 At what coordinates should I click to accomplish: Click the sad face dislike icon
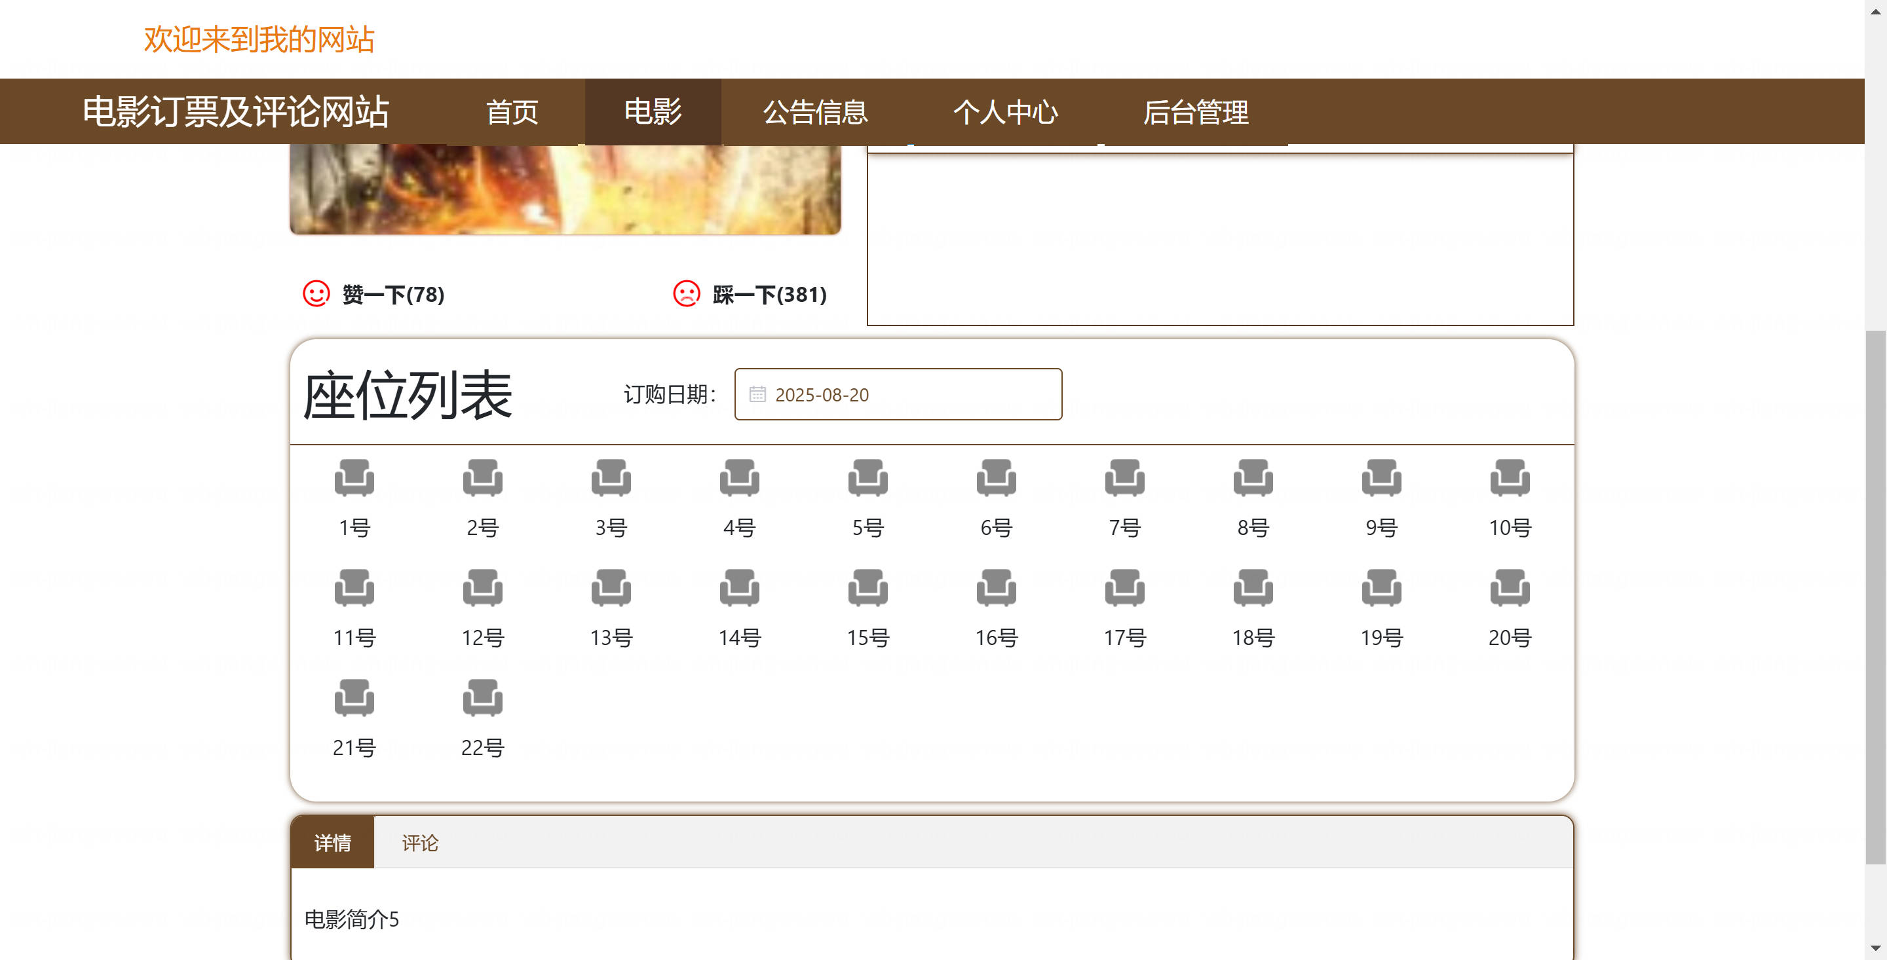pos(687,293)
